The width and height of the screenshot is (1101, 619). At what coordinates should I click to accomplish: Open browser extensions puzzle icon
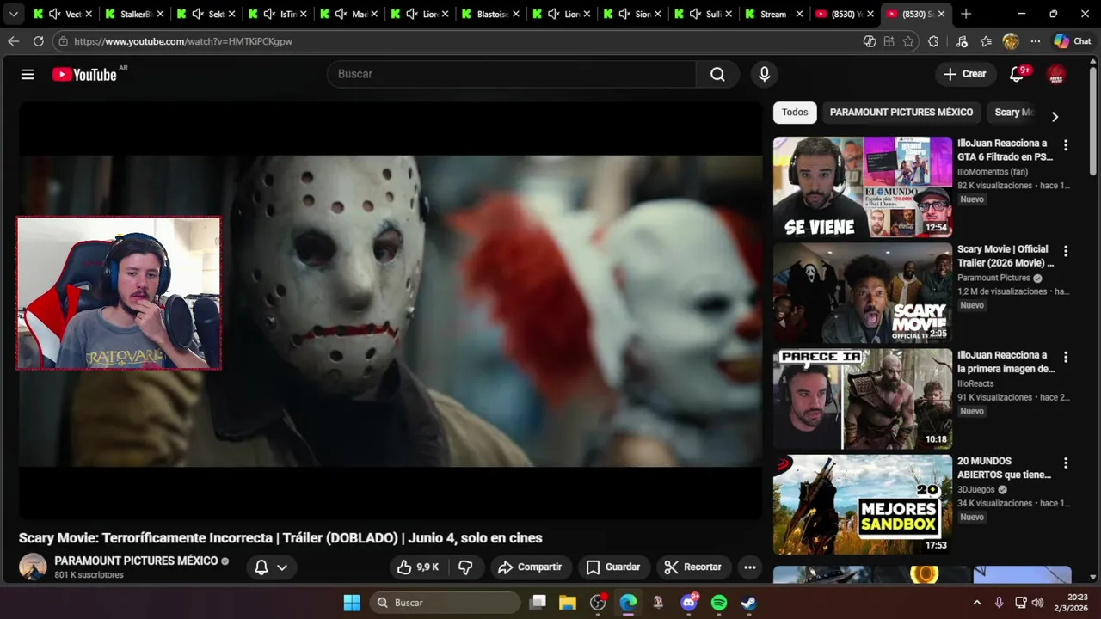pyautogui.click(x=933, y=41)
